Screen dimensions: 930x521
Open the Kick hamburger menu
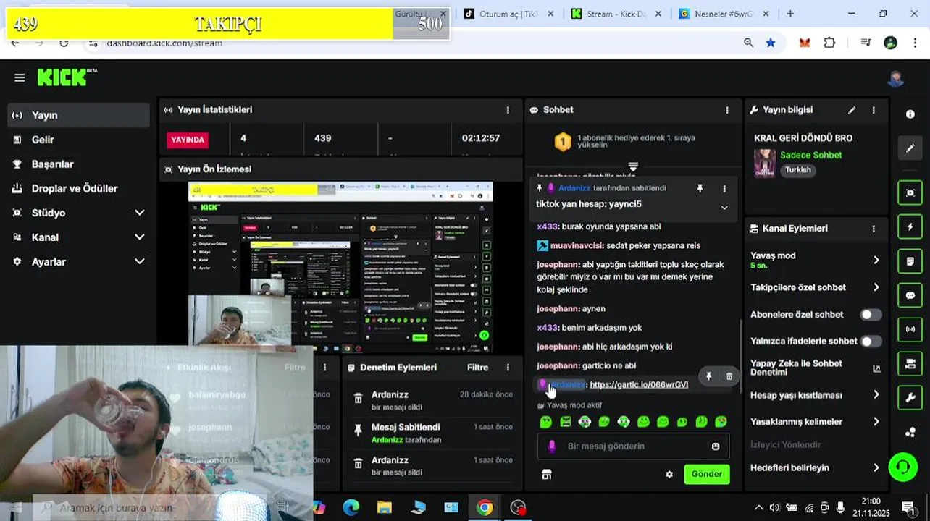[x=20, y=77]
